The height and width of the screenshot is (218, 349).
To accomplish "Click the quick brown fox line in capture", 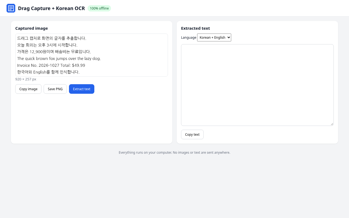I will [59, 59].
